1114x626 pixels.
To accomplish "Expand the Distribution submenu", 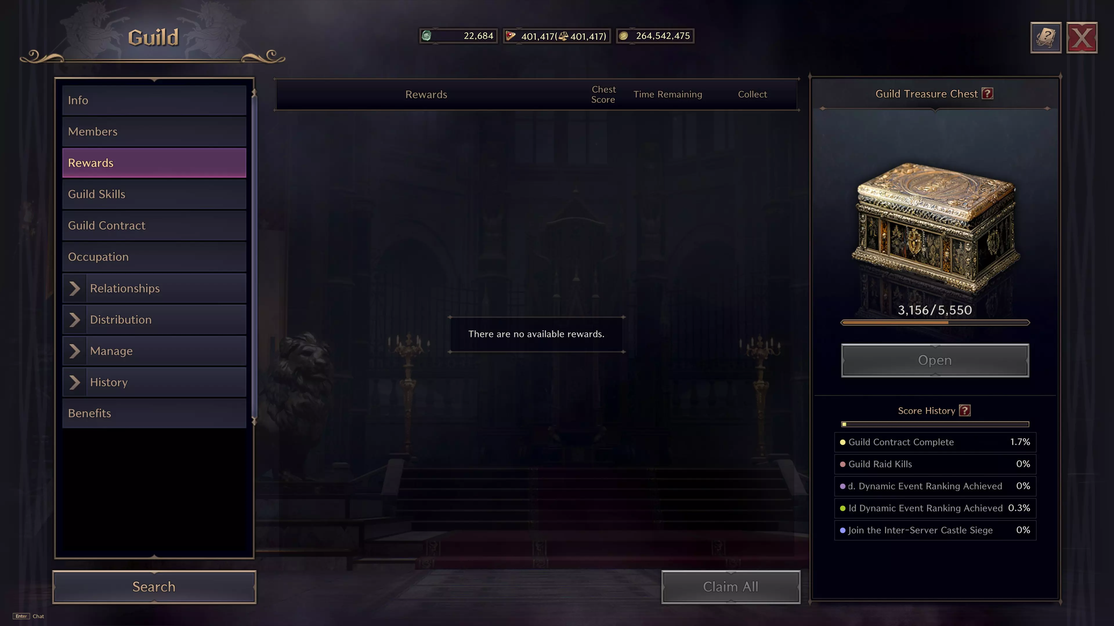I will point(74,320).
